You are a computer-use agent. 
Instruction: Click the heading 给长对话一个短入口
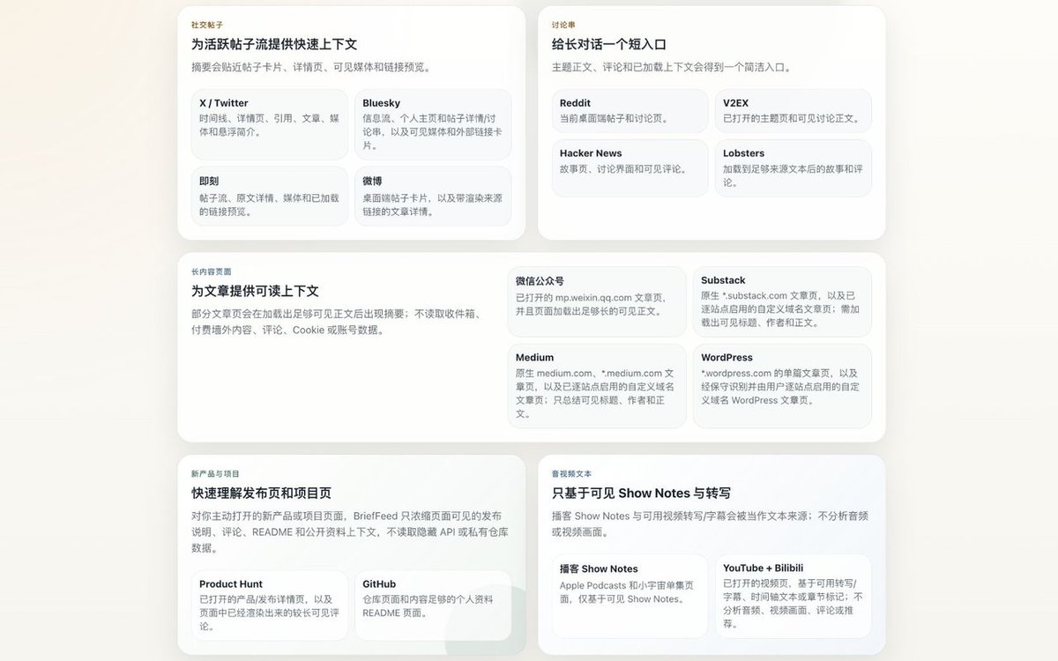point(609,44)
